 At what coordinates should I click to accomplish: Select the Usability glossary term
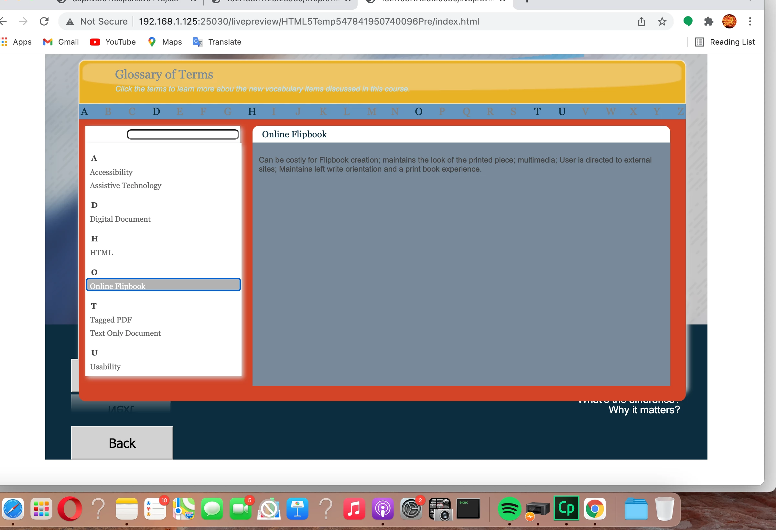click(x=105, y=367)
